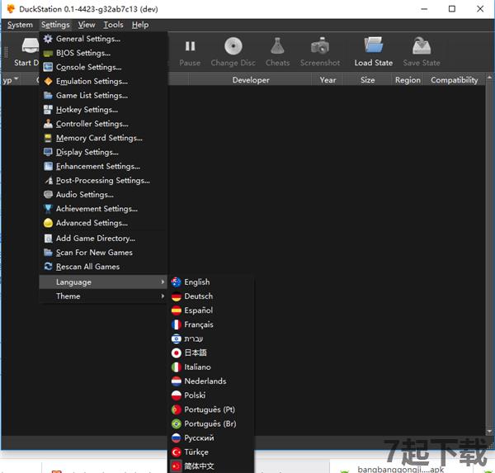This screenshot has width=495, height=473.
Task: Select Русский language
Action: 212,438
